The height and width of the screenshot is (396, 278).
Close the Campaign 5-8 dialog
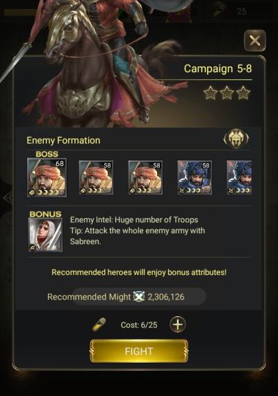coord(255,40)
